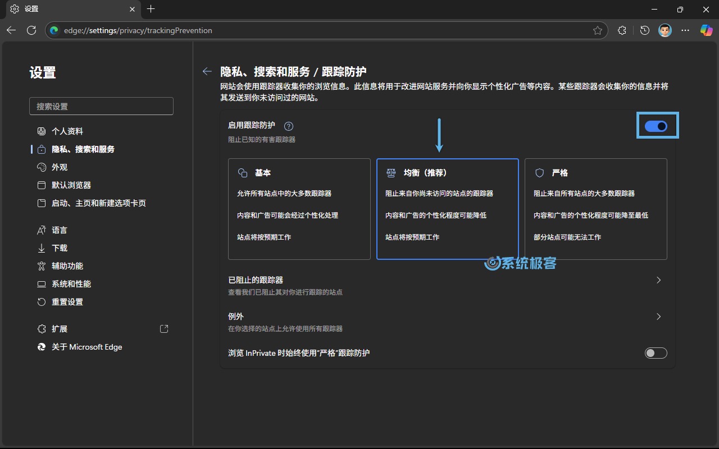719x449 pixels.
Task: Enable InPrivate 严格 tracking prevention toggle
Action: coord(656,353)
